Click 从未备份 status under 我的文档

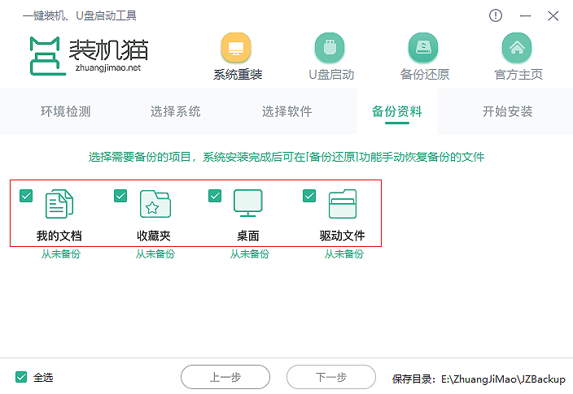[61, 254]
